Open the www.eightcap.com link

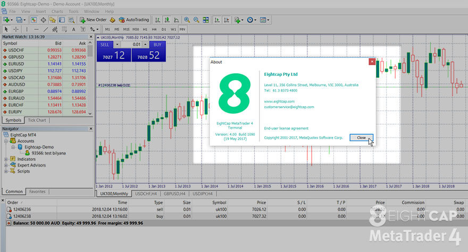click(x=279, y=101)
